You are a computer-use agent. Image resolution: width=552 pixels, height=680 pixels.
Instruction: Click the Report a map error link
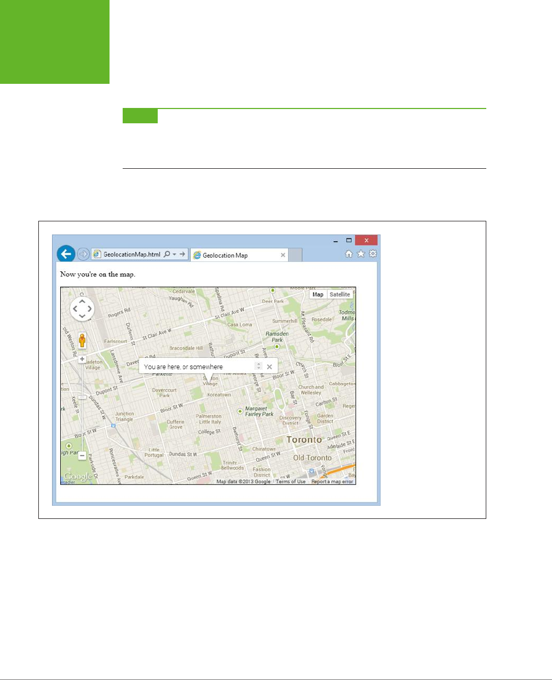tap(332, 482)
